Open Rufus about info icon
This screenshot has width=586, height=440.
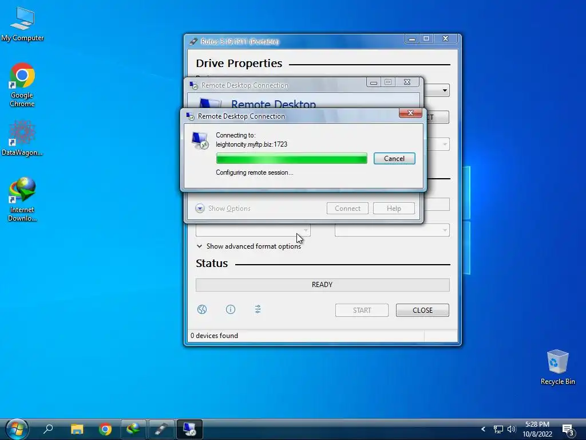pos(231,309)
